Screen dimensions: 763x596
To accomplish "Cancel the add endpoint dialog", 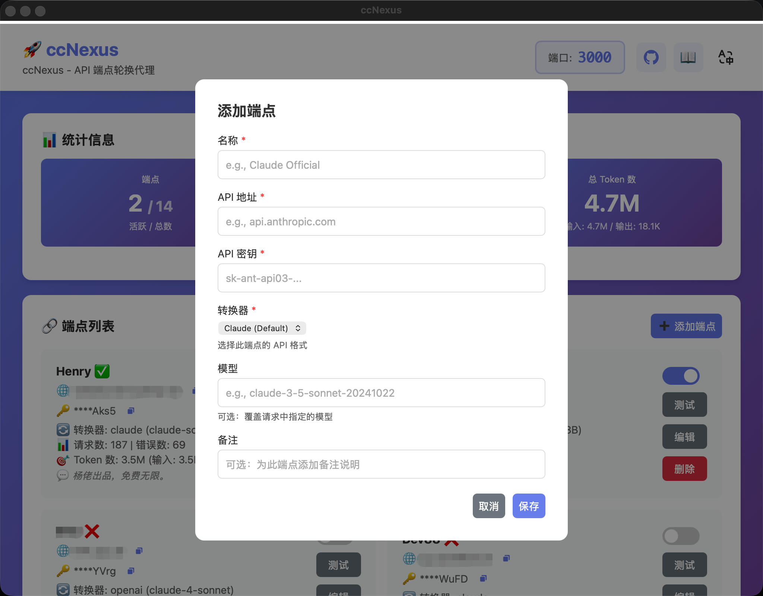I will (x=489, y=505).
